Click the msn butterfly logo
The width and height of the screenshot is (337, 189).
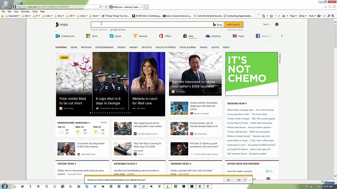pos(62,24)
